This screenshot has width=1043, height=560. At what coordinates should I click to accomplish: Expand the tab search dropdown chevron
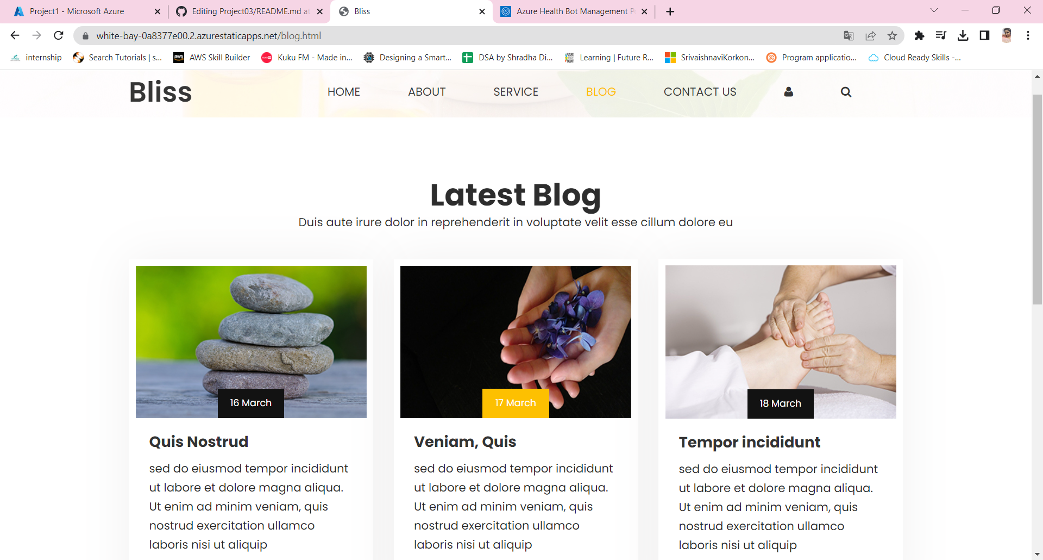pyautogui.click(x=934, y=10)
